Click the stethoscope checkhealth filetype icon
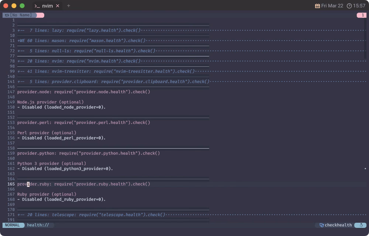369x236 pixels. [x=321, y=225]
